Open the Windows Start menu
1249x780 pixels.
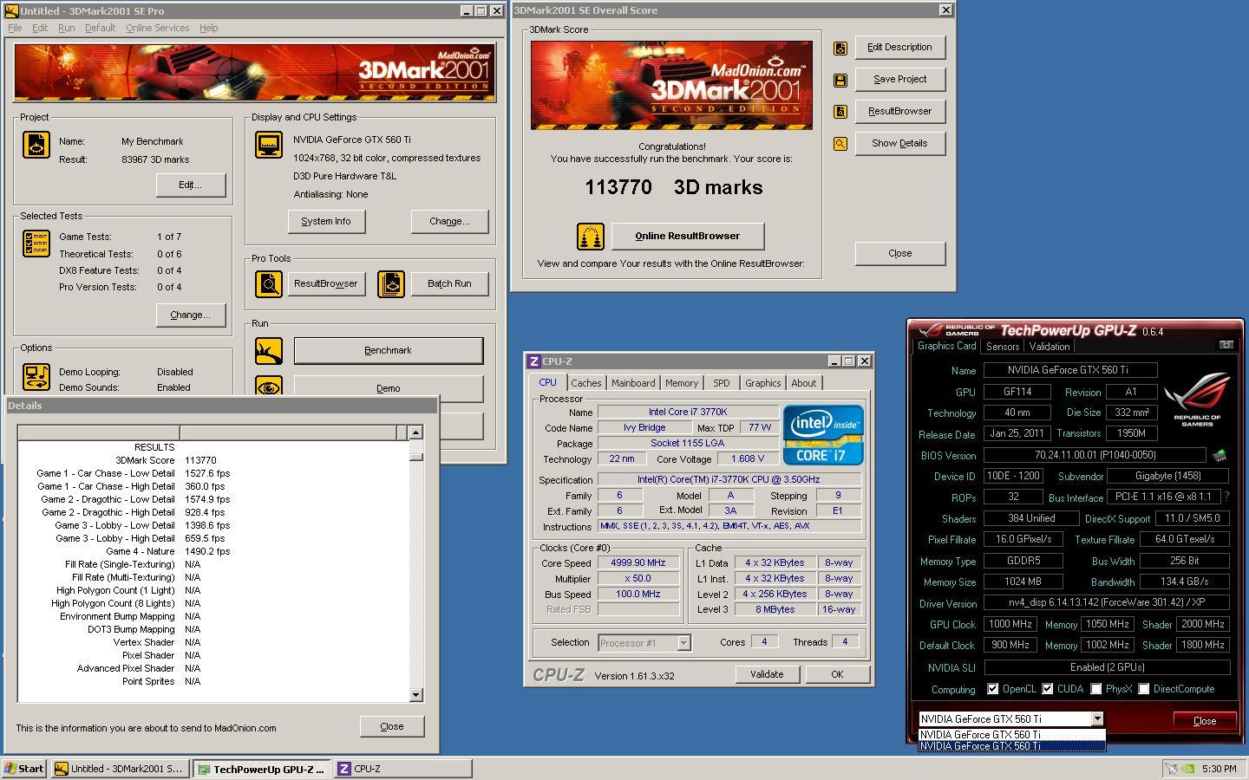click(x=24, y=768)
